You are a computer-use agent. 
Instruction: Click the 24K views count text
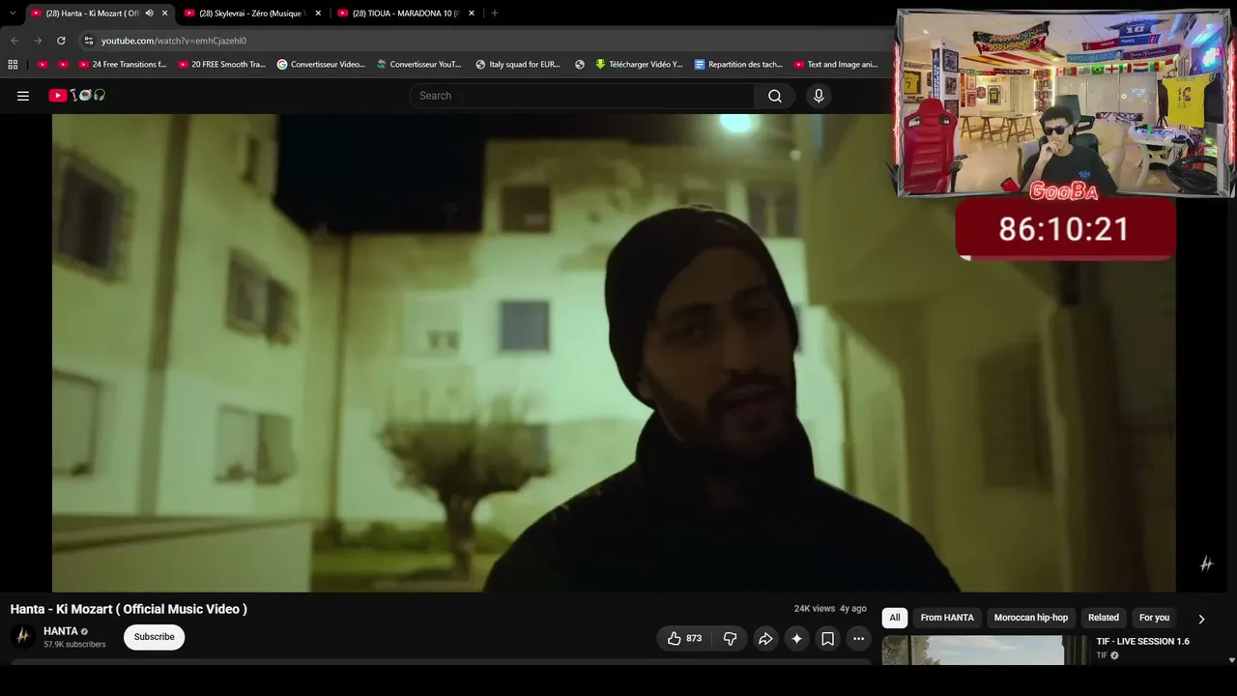point(815,609)
